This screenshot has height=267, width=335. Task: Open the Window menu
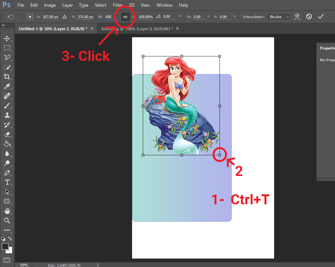[164, 5]
